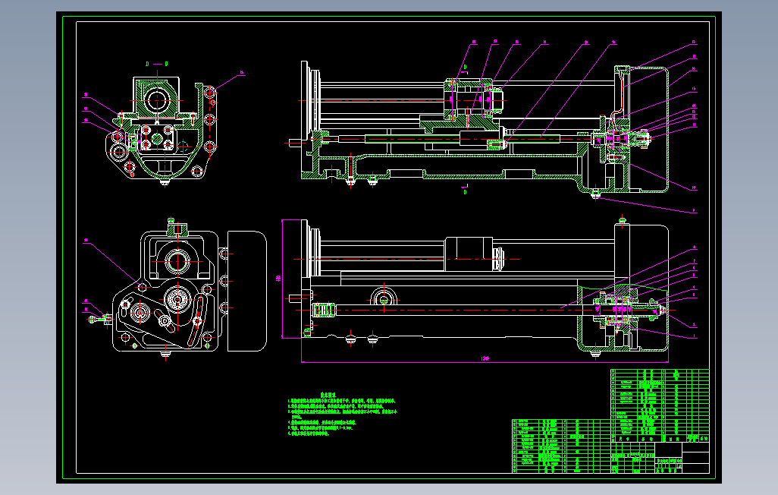Select the D—D section view label
Viewport: 778px width, 495px height.
point(157,64)
